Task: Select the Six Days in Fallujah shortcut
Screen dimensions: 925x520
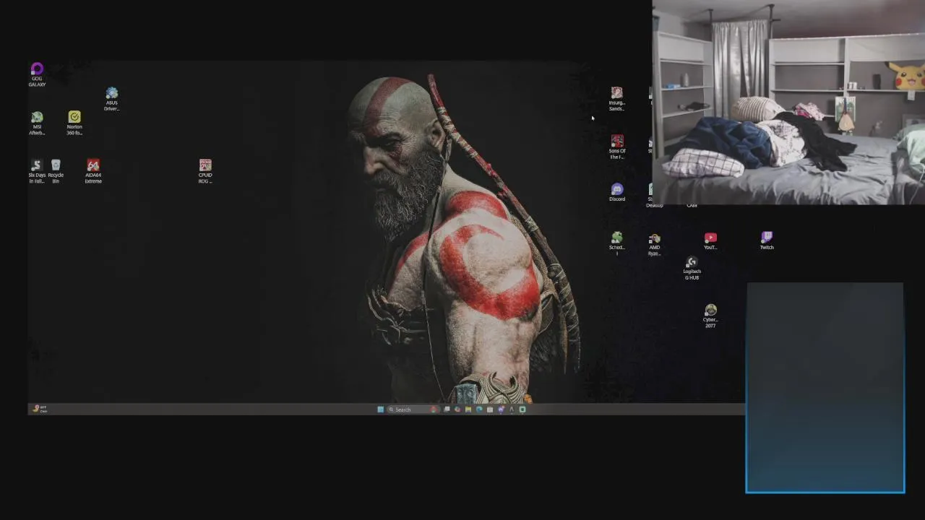Action: 37,171
